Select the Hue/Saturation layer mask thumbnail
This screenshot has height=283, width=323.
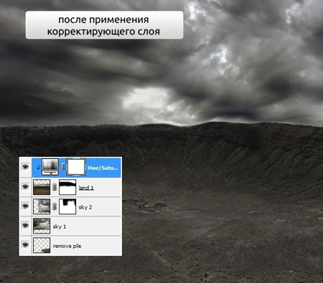(x=76, y=167)
